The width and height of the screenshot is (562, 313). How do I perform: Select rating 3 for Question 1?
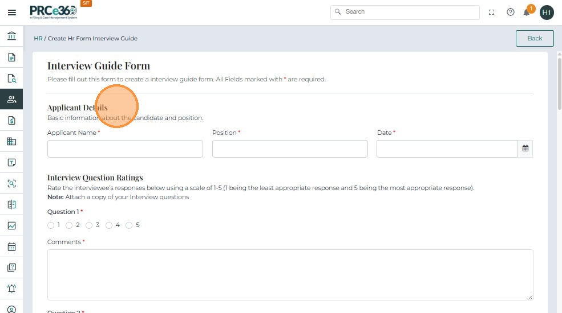(89, 225)
